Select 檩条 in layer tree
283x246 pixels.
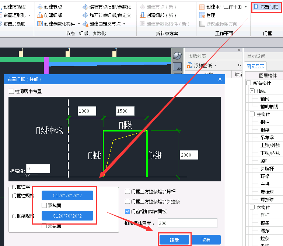(265, 223)
